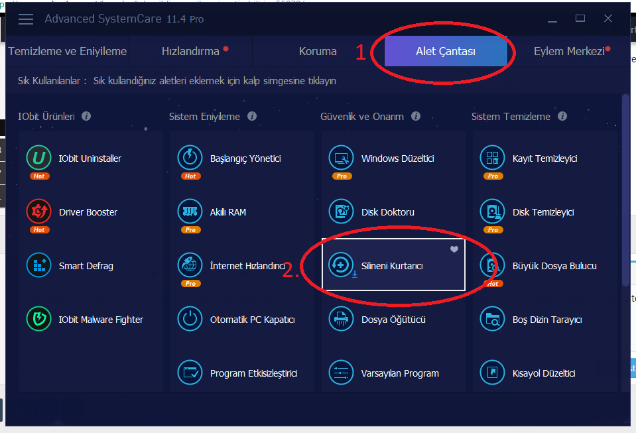The image size is (636, 433).
Task: Open Büyük Dosya Bulucu icon
Action: click(x=492, y=265)
